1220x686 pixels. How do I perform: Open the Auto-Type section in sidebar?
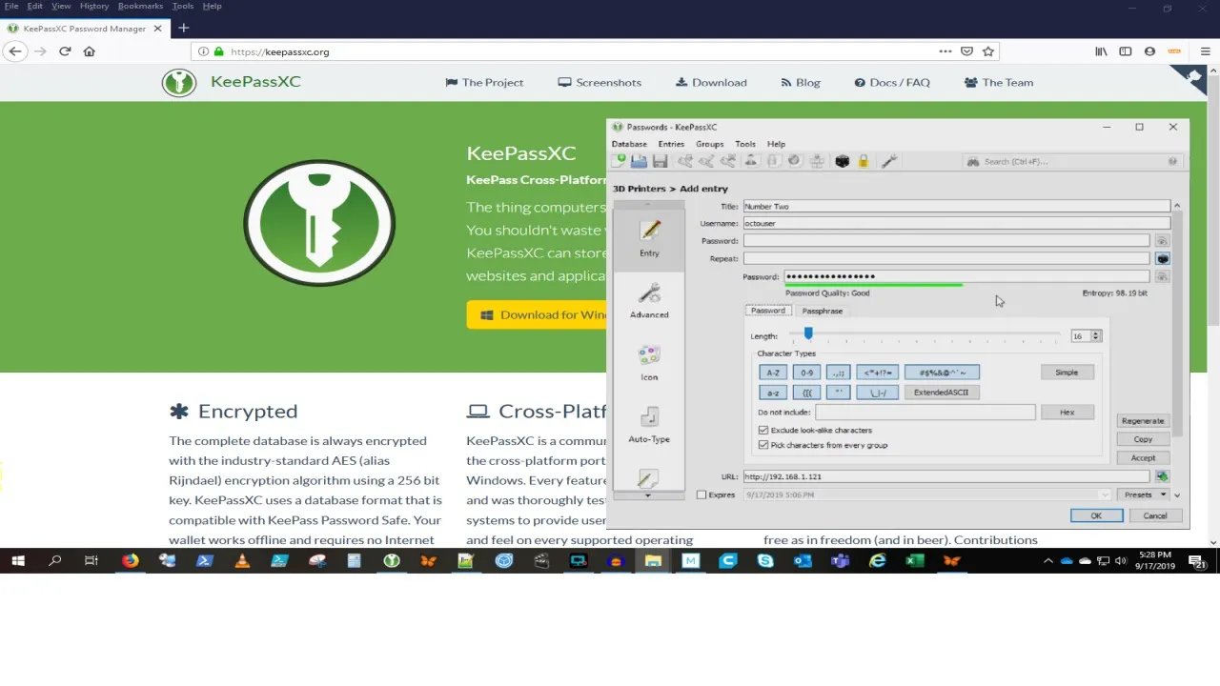coord(649,424)
